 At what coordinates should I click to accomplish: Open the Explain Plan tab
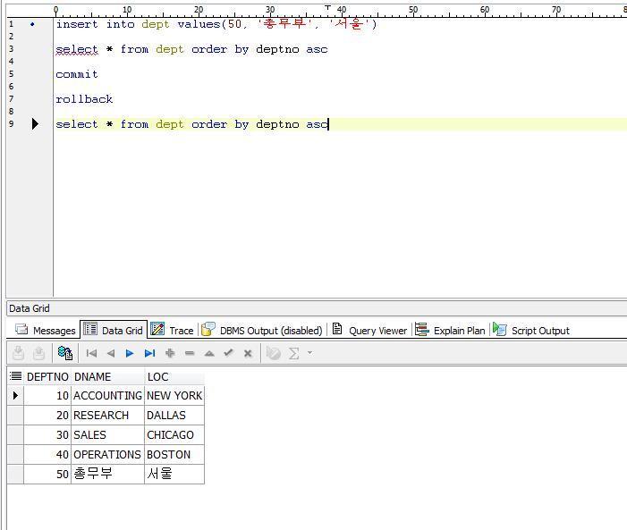[450, 330]
